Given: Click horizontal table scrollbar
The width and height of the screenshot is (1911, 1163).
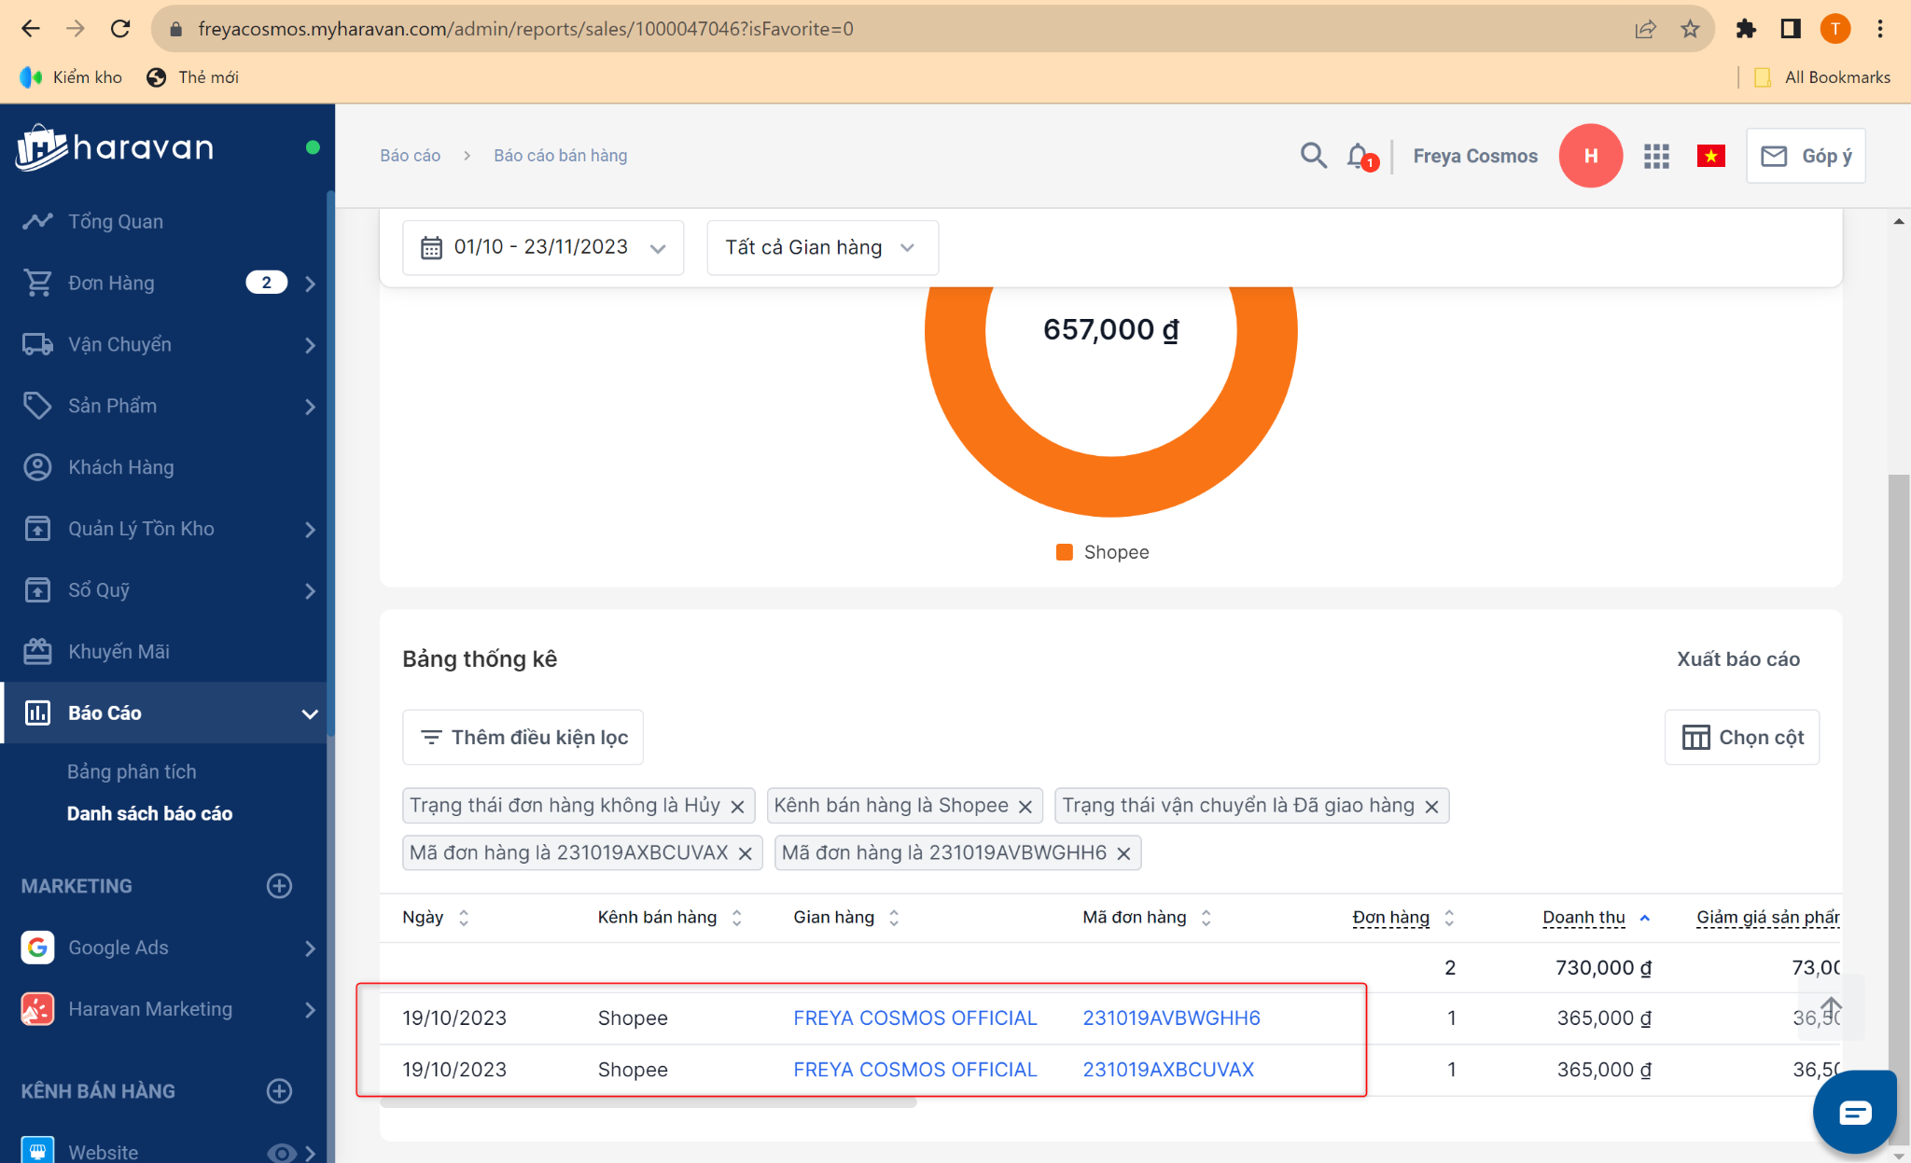Looking at the screenshot, I should [649, 1103].
